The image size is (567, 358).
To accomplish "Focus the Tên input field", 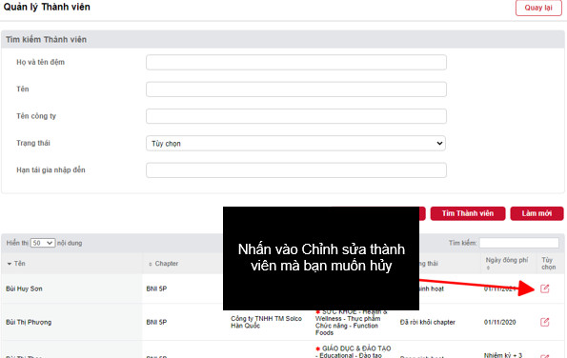I will tap(296, 89).
